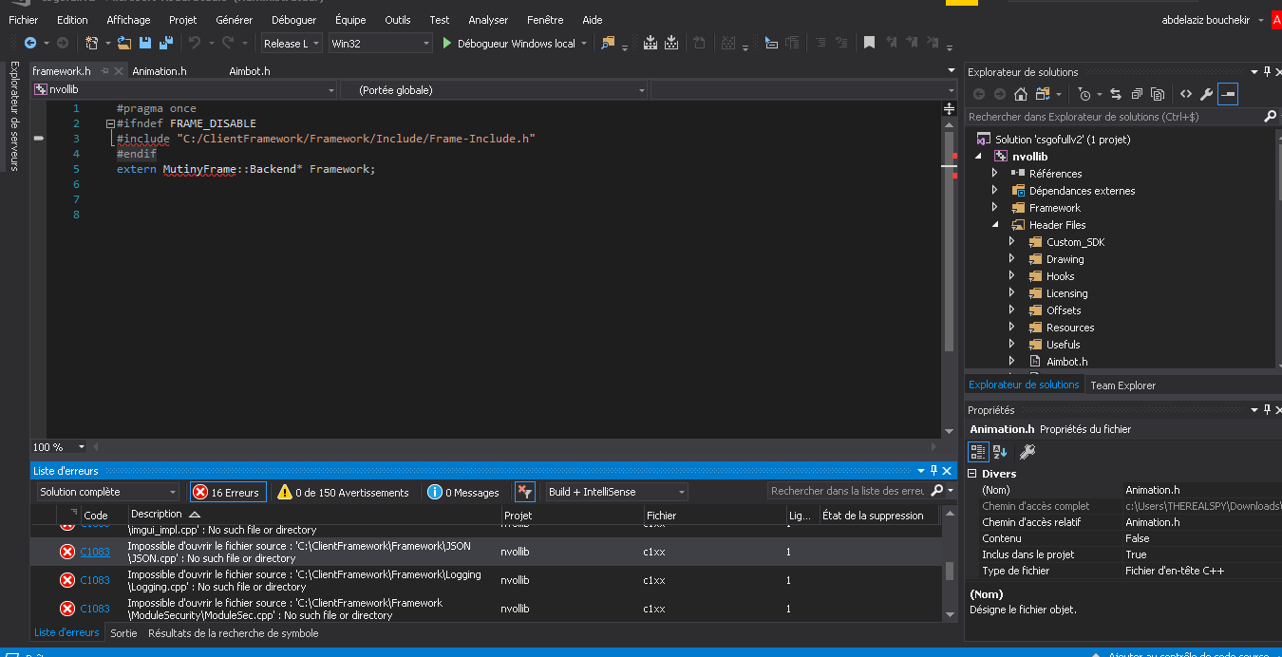The image size is (1282, 657).
Task: Click the Save All toolbar icon
Action: click(x=165, y=43)
